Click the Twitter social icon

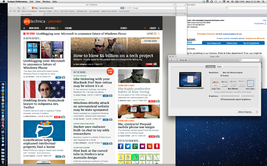point(128,146)
